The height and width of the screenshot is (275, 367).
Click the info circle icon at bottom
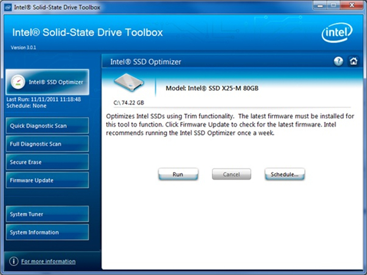point(14,261)
